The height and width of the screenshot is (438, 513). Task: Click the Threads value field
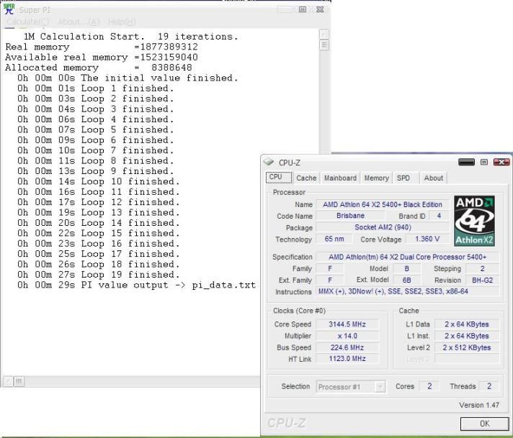coord(489,386)
